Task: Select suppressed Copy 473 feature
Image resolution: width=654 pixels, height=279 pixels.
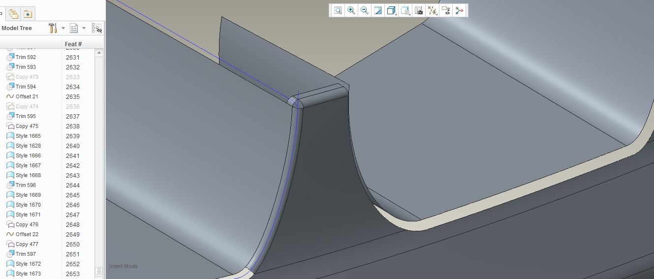Action: [27, 77]
